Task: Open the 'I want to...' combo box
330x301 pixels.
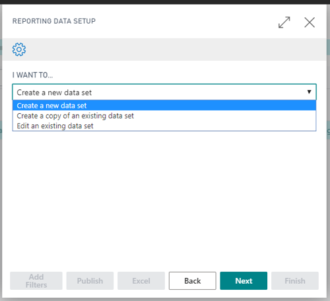Action: click(x=164, y=92)
